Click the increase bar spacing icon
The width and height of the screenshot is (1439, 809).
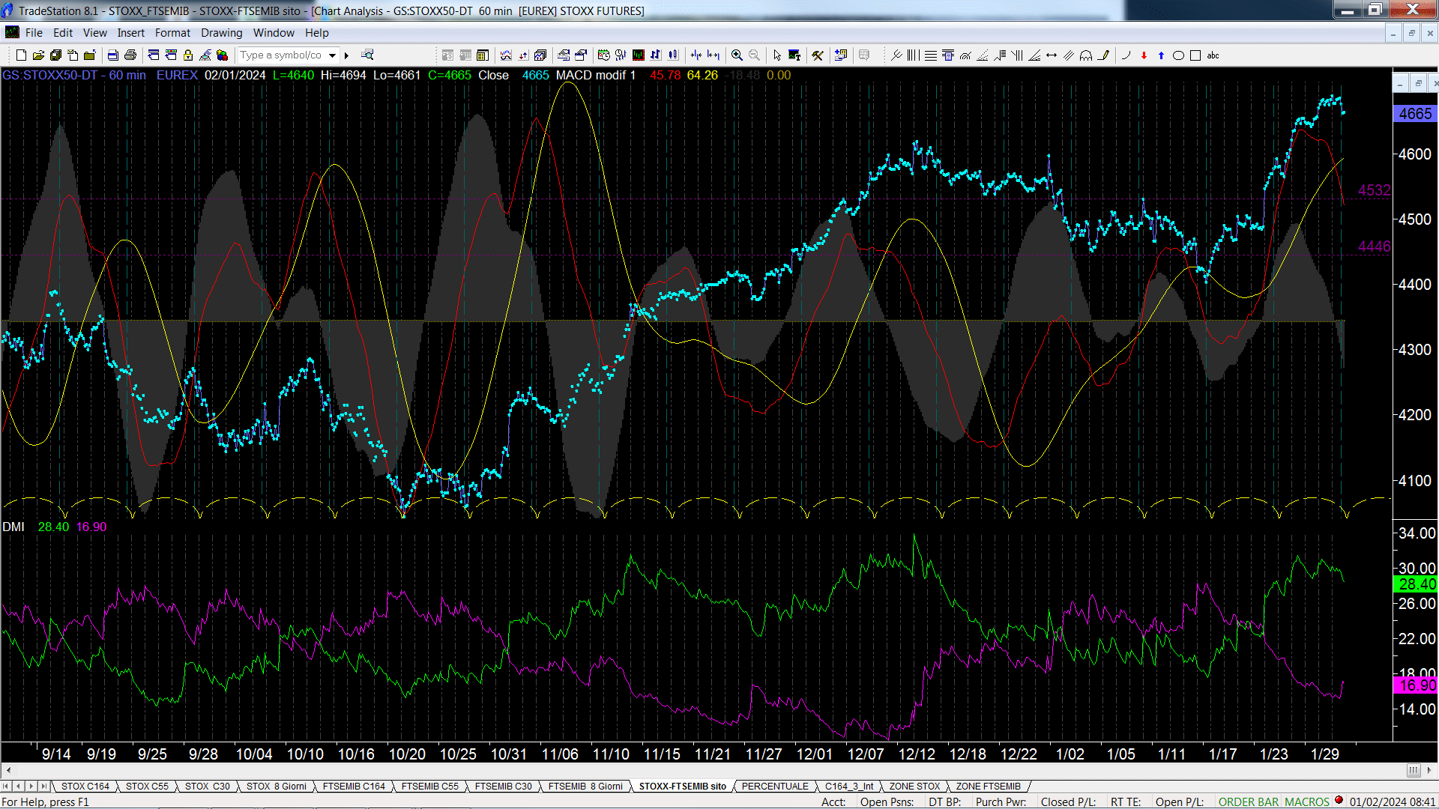click(x=714, y=55)
